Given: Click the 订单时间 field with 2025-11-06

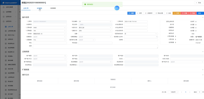Looking at the screenshot, I should tap(136, 22).
